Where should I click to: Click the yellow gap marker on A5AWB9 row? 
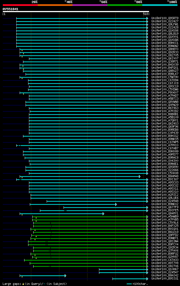coord(36,218)
